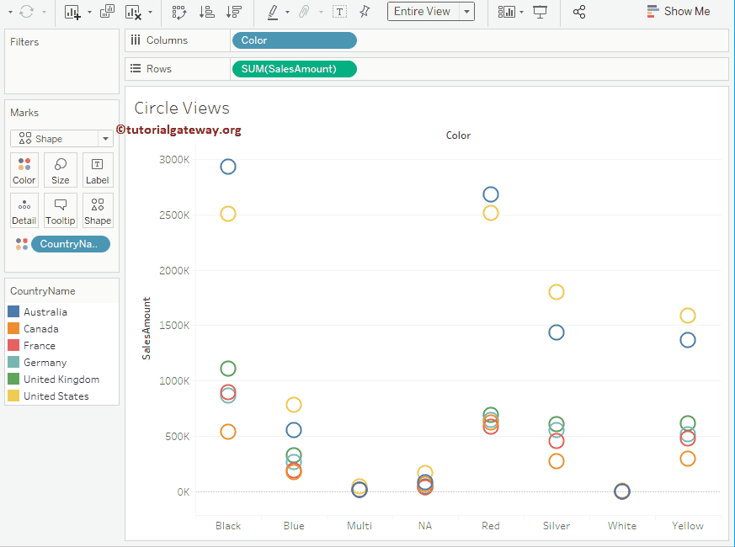Screen dimensions: 735x547
Task: Click the Circle Views sheet title
Action: point(182,108)
